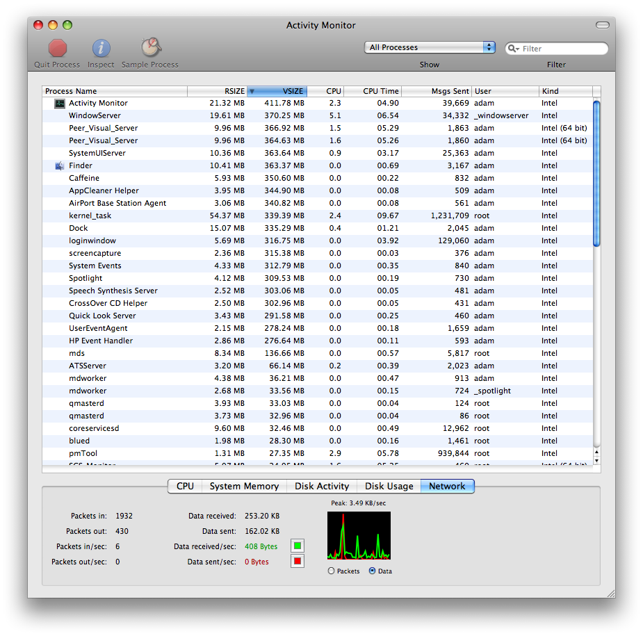Click the scrollbar up arrow
The height and width of the screenshot is (636, 643).
(596, 452)
